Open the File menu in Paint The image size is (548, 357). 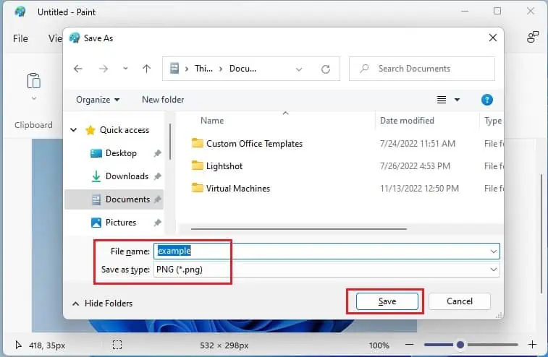click(20, 38)
